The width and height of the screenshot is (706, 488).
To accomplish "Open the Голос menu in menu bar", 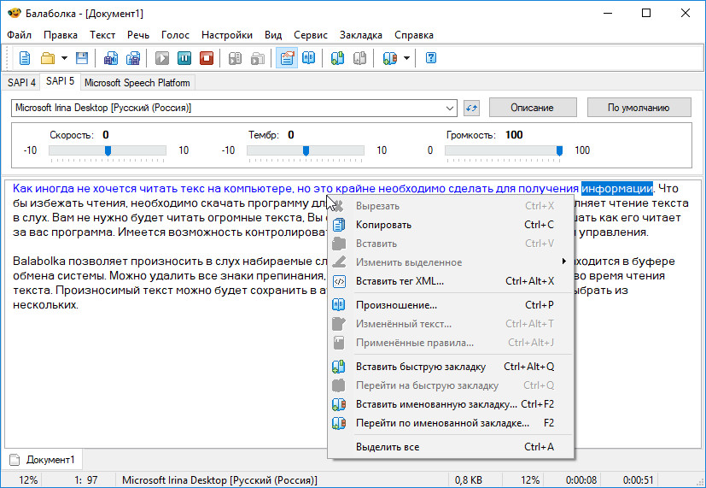I will tap(175, 35).
